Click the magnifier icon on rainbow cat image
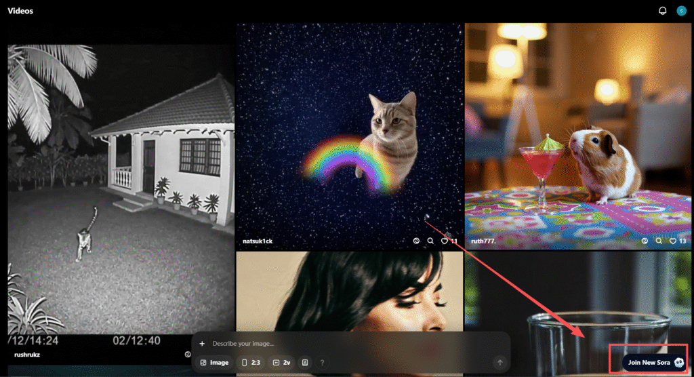Viewport: 694px width, 377px height. point(430,241)
